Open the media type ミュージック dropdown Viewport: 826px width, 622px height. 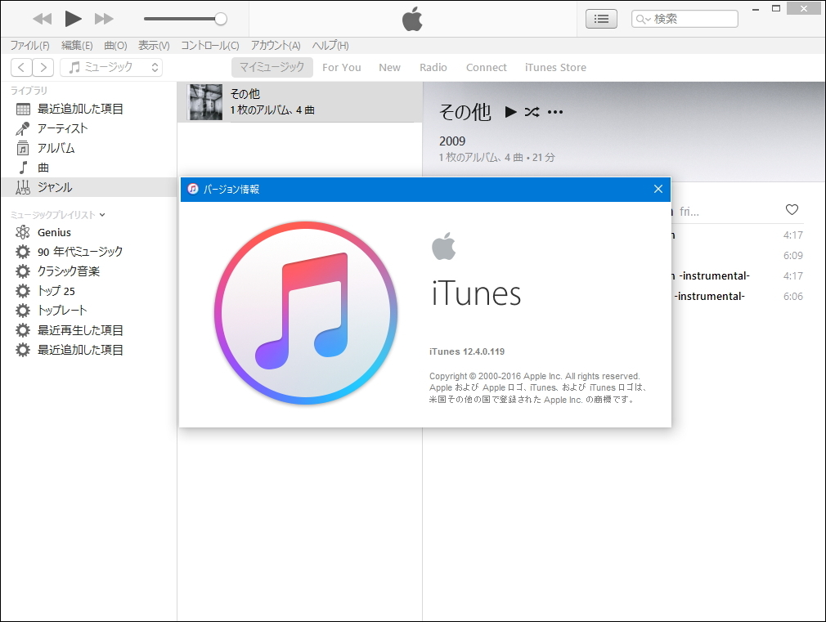pyautogui.click(x=112, y=68)
